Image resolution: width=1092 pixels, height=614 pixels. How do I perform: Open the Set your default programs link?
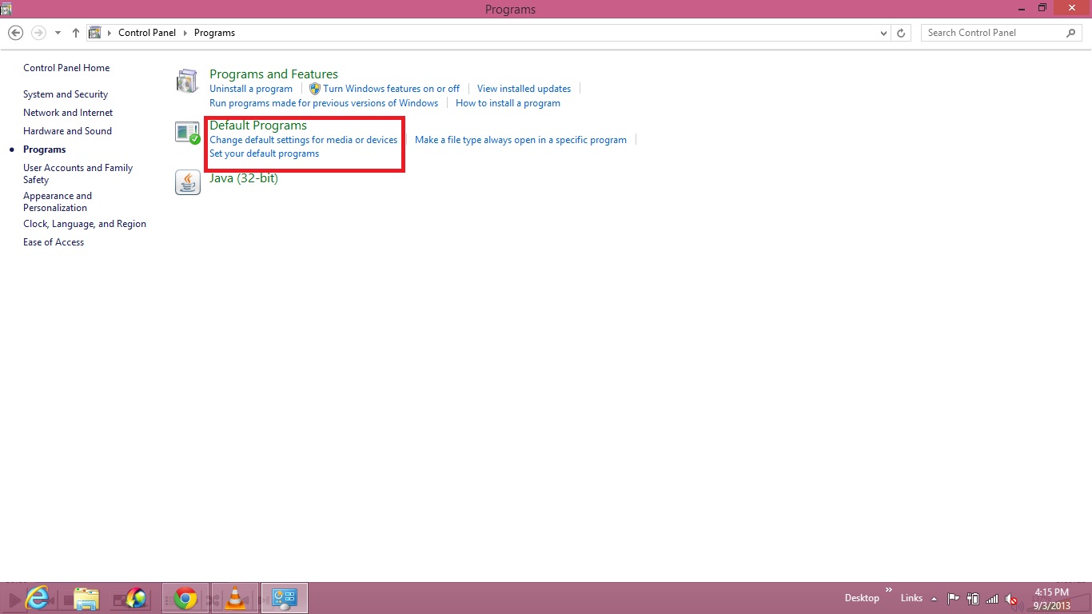pyautogui.click(x=264, y=153)
